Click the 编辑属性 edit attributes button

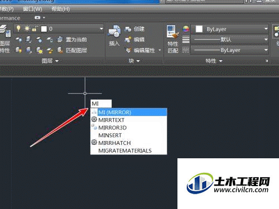coord(140,50)
